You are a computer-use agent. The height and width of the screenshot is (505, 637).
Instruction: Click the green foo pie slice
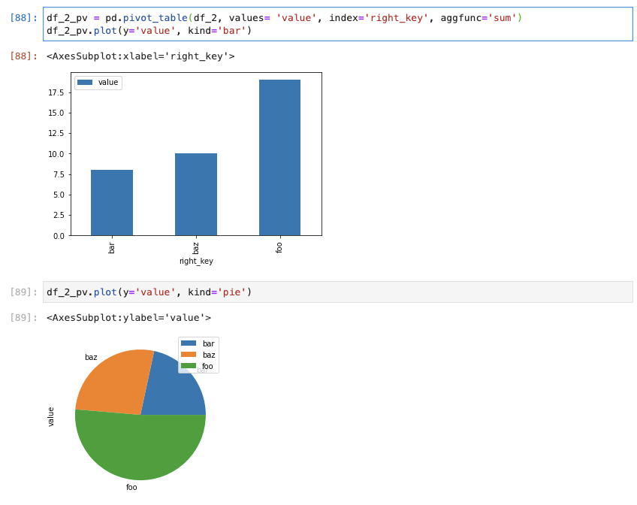click(x=140, y=447)
